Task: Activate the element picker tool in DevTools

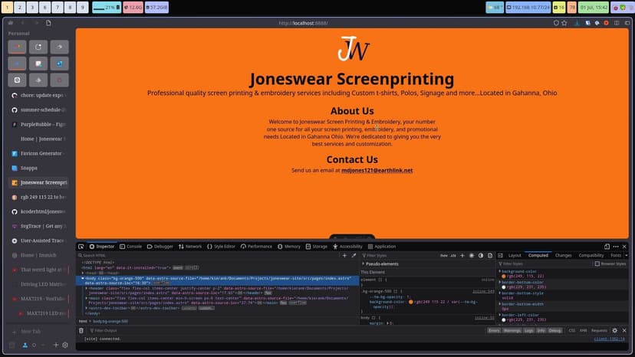Action: (81, 247)
